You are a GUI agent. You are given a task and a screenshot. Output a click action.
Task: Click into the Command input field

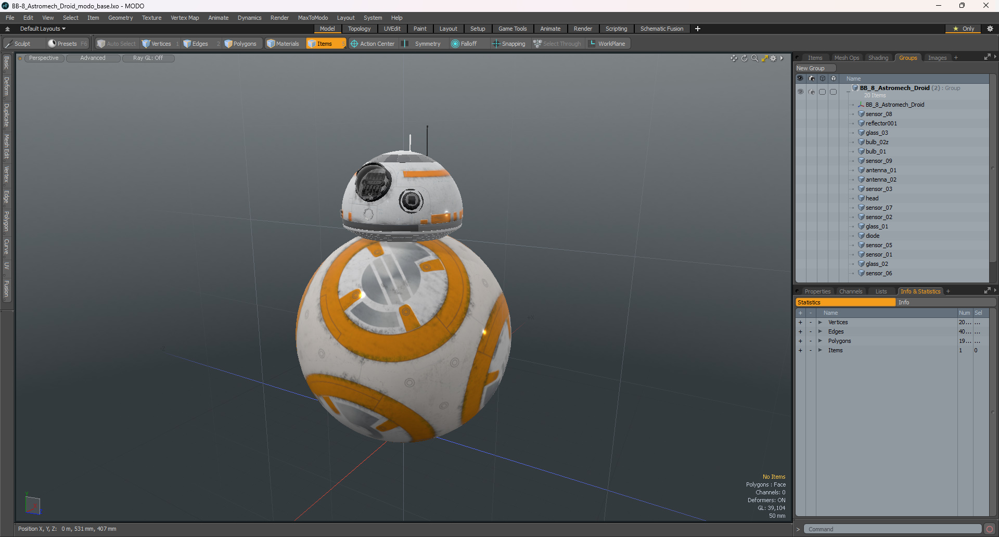(892, 529)
